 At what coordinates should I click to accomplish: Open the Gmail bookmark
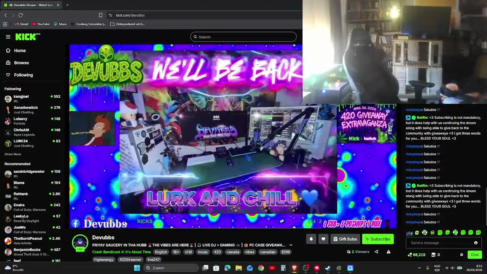tap(21, 24)
